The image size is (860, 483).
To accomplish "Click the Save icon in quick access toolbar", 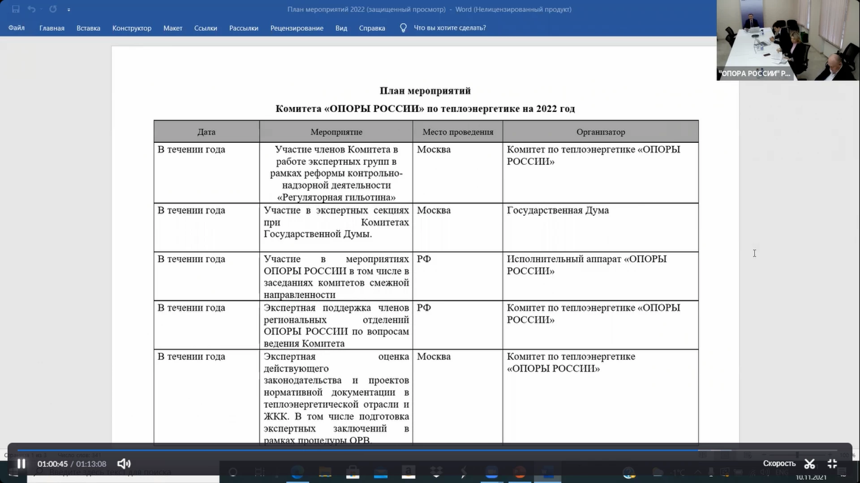I will click(x=16, y=9).
